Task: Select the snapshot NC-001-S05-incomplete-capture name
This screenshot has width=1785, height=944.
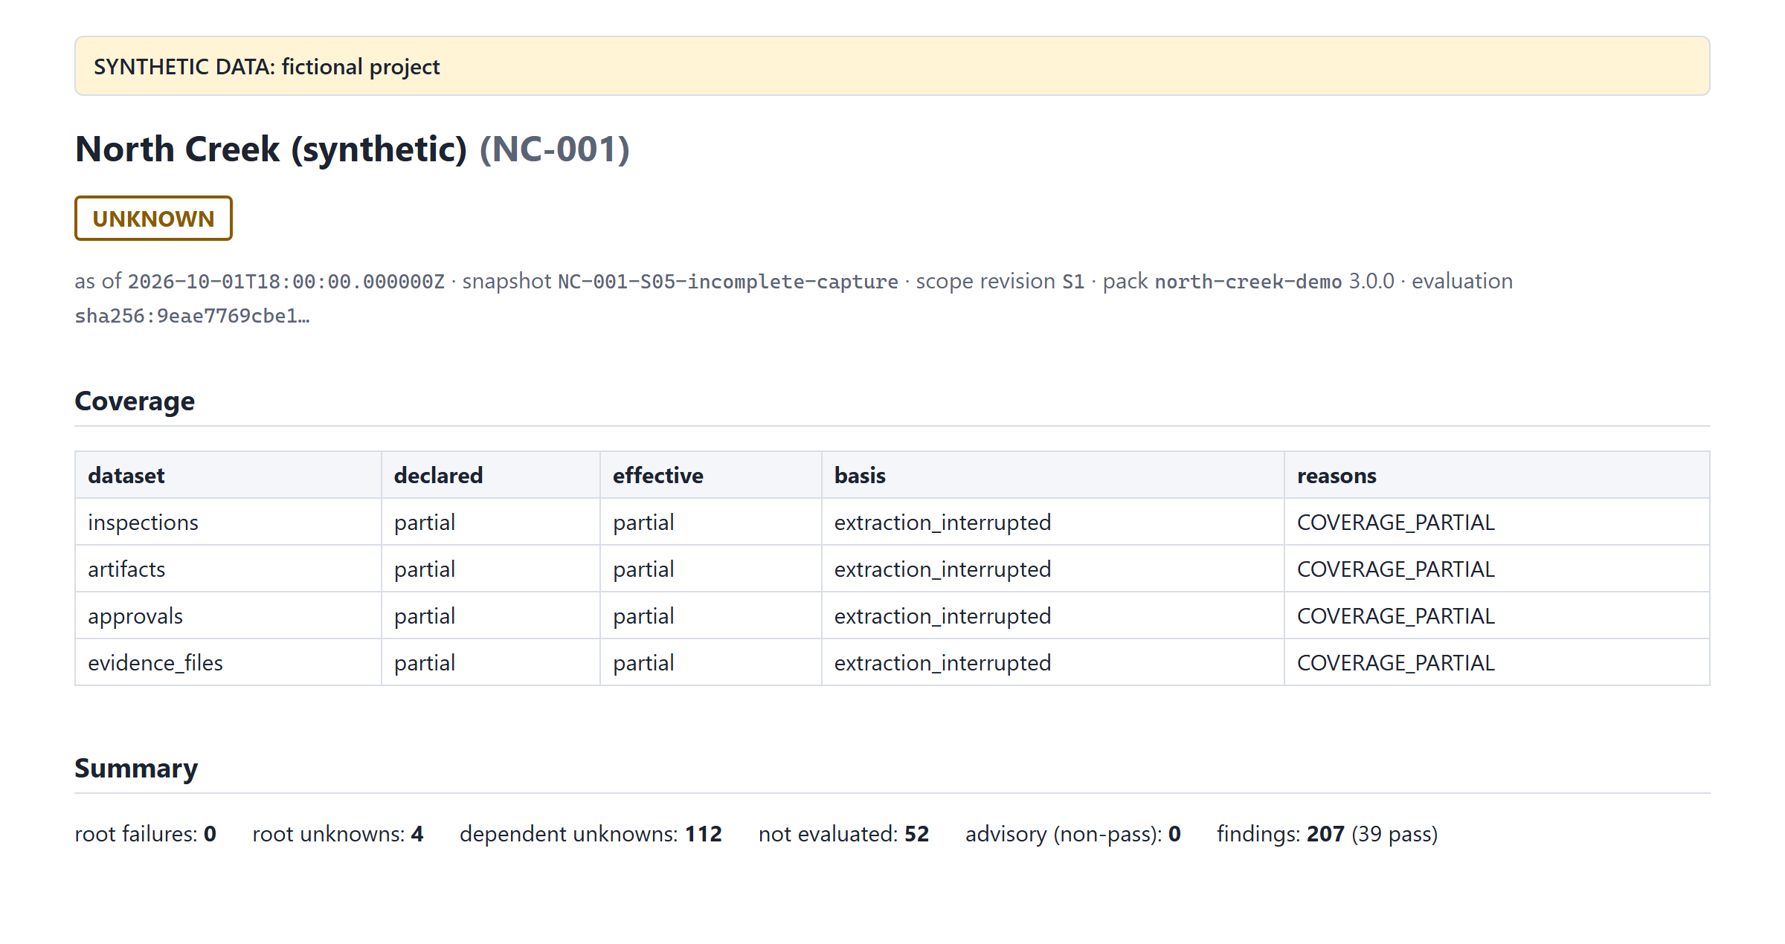Action: pos(727,282)
